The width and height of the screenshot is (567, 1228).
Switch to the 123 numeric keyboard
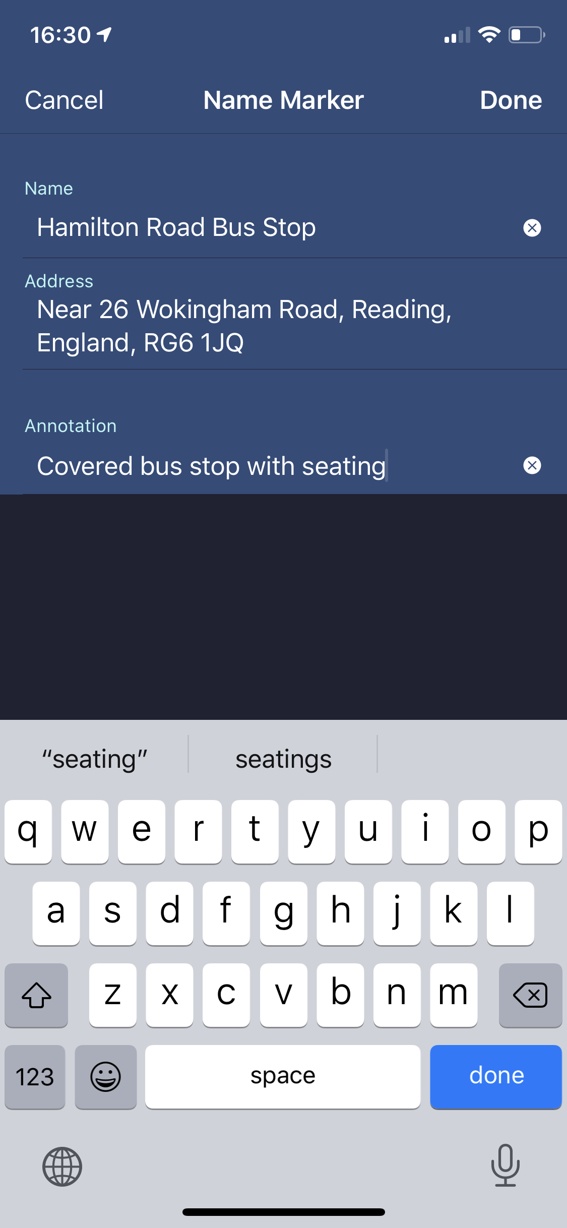click(35, 1077)
